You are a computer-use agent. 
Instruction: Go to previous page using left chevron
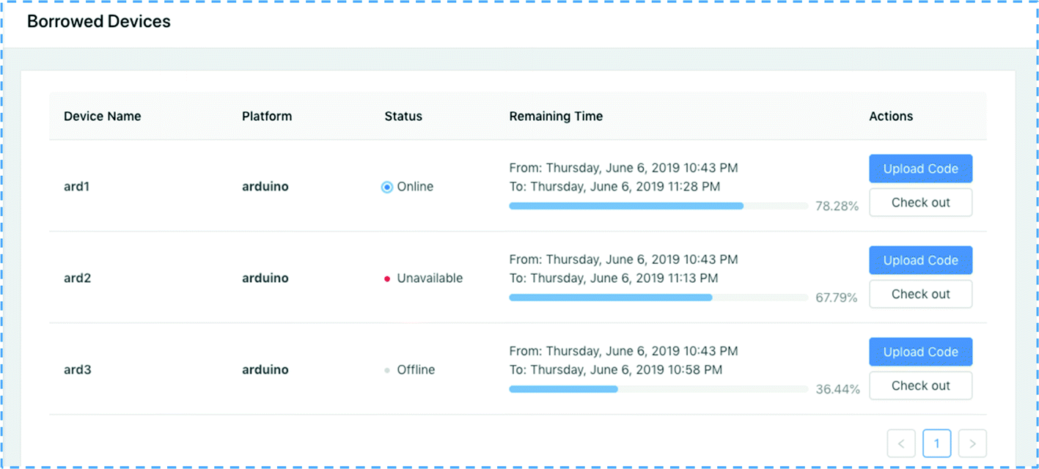(x=901, y=443)
